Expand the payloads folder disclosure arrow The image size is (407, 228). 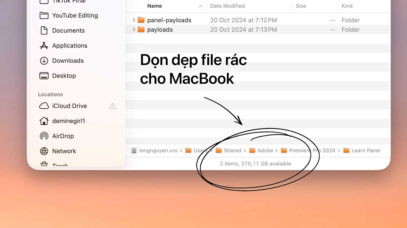click(134, 30)
